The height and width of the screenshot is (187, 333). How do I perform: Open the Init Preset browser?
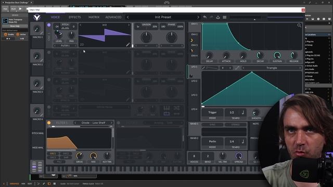(163, 17)
